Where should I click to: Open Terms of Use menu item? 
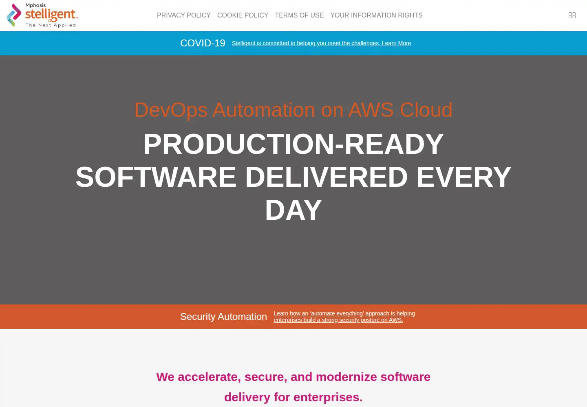click(x=299, y=15)
